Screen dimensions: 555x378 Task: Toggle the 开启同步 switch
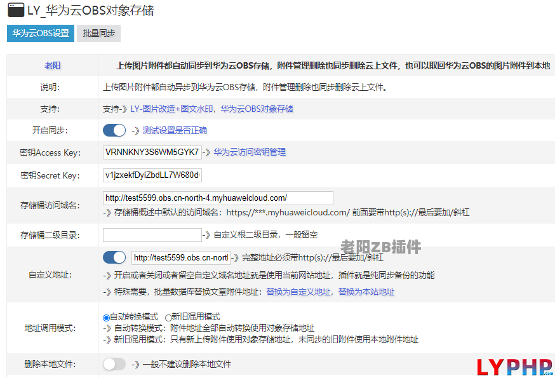[x=114, y=130]
